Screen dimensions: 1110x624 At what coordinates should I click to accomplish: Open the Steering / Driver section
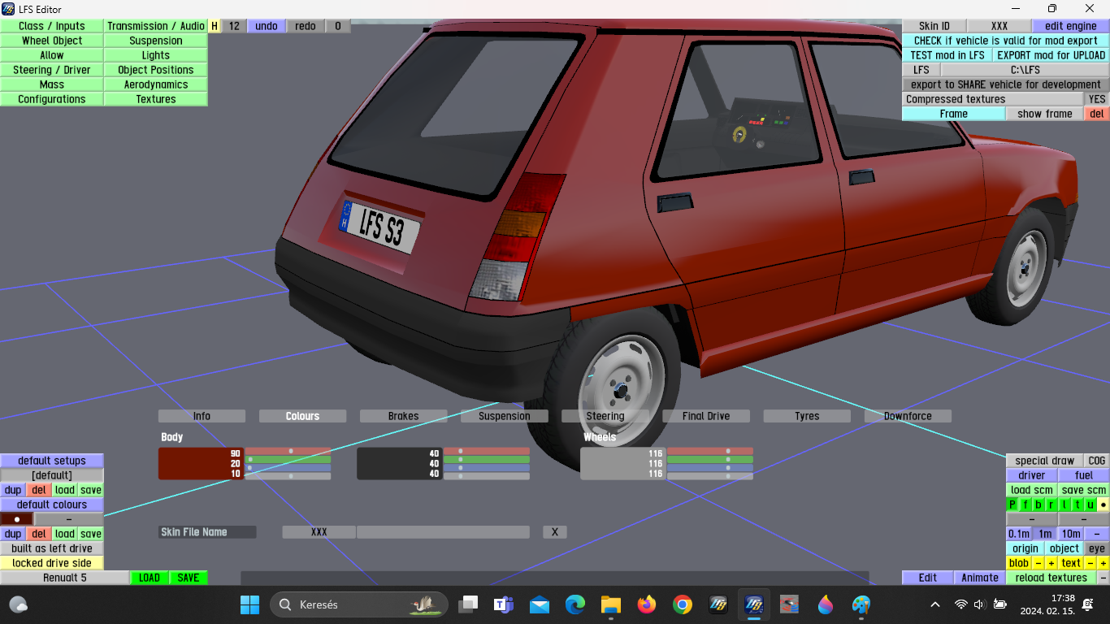point(52,70)
